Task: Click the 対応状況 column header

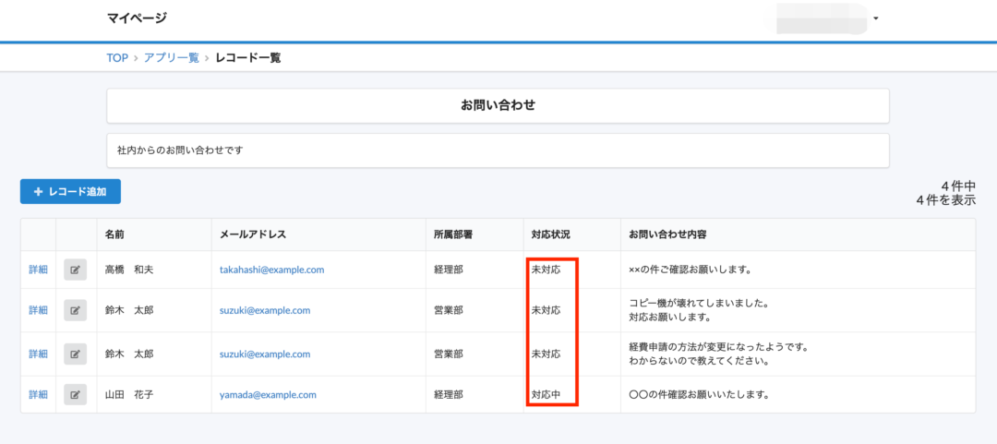Action: (x=550, y=234)
